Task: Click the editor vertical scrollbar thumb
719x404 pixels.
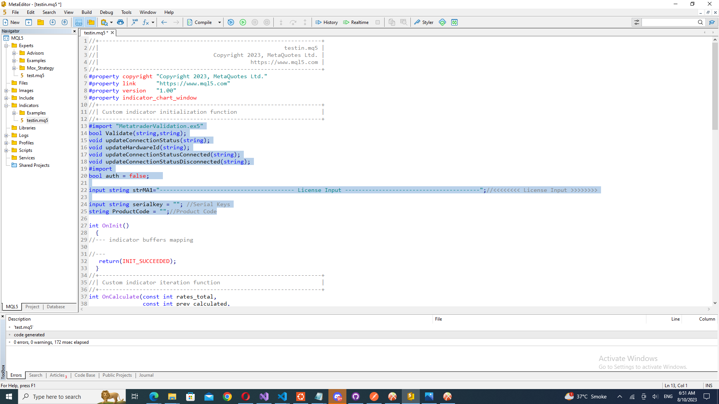Action: click(x=715, y=86)
